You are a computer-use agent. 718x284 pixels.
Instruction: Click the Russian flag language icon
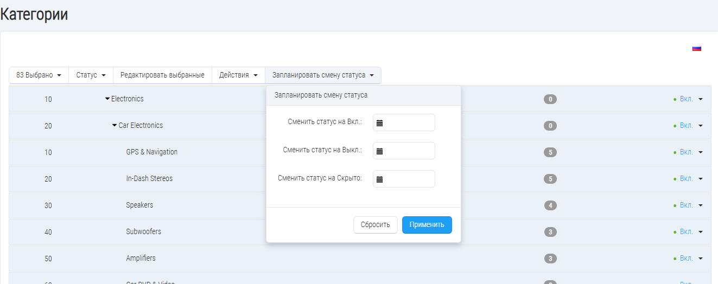(x=697, y=48)
